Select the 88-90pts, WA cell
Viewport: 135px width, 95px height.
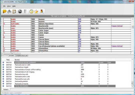click(101, 48)
